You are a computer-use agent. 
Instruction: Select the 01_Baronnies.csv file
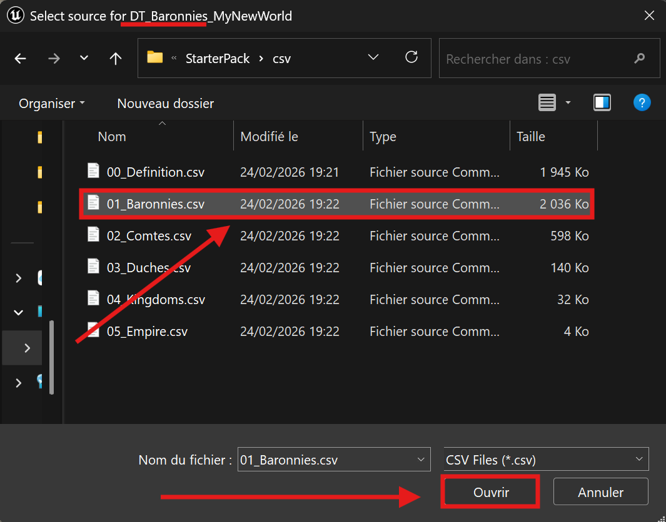pyautogui.click(x=338, y=204)
